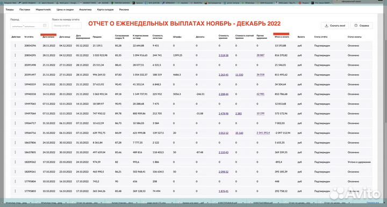The width and height of the screenshot is (387, 207).
Task: Focus the report number search field
Action: pyautogui.click(x=67, y=25)
